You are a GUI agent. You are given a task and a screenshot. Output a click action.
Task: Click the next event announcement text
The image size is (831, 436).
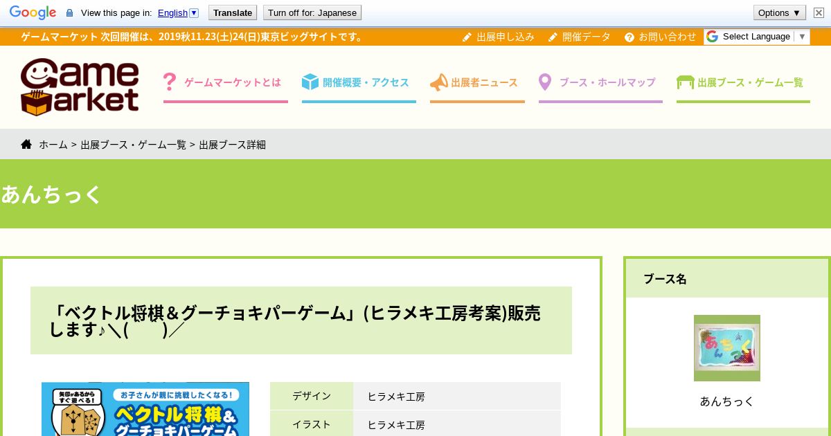coord(193,37)
